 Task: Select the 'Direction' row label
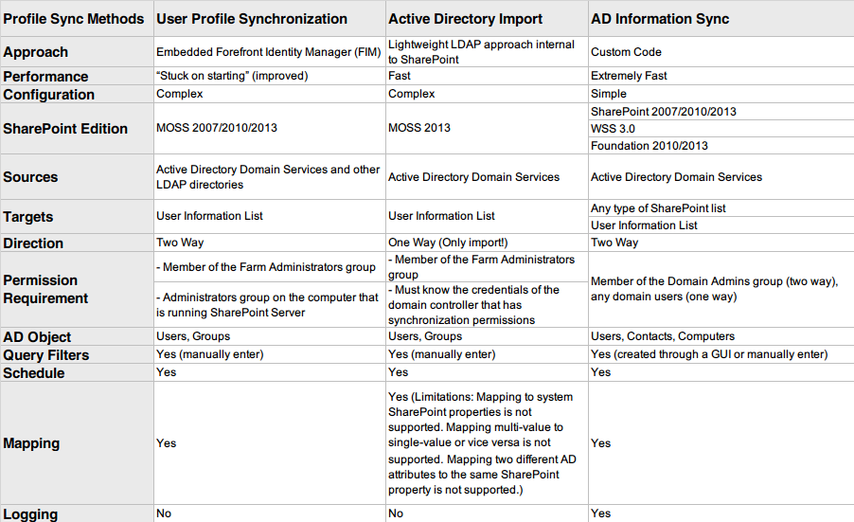pos(77,243)
